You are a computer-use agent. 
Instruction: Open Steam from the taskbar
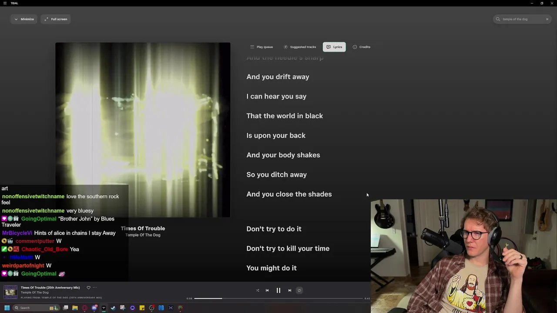(113, 308)
